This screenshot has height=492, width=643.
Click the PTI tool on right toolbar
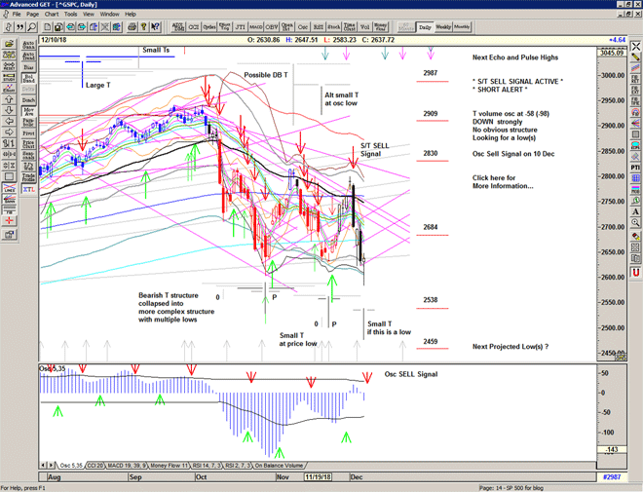pyautogui.click(x=635, y=167)
